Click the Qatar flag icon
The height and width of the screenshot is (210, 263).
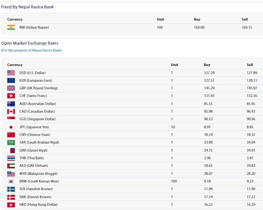[11, 150]
